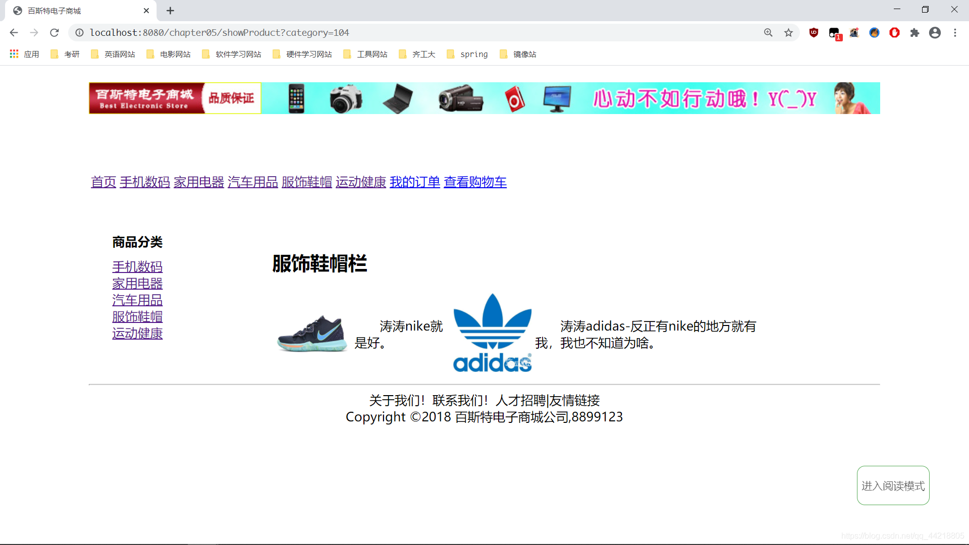This screenshot has height=545, width=969.
Task: Select 手机数码 in the 商品分类 sidebar
Action: (137, 266)
